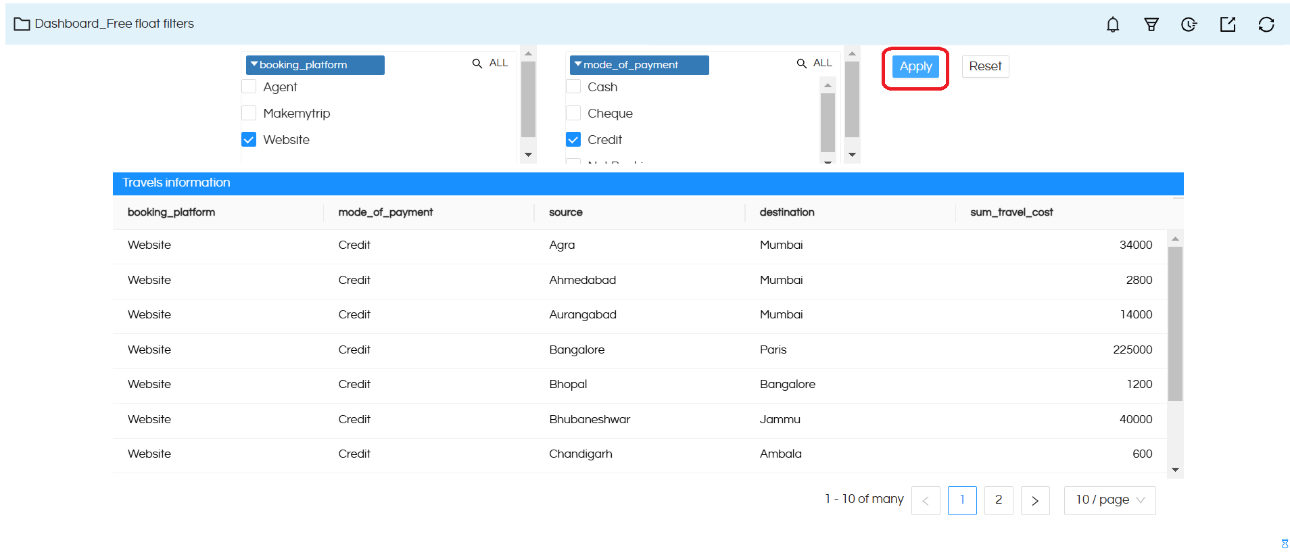Click the mode_of_payment inner list scrollbar thumb
The width and height of the screenshot is (1290, 553).
tap(828, 122)
